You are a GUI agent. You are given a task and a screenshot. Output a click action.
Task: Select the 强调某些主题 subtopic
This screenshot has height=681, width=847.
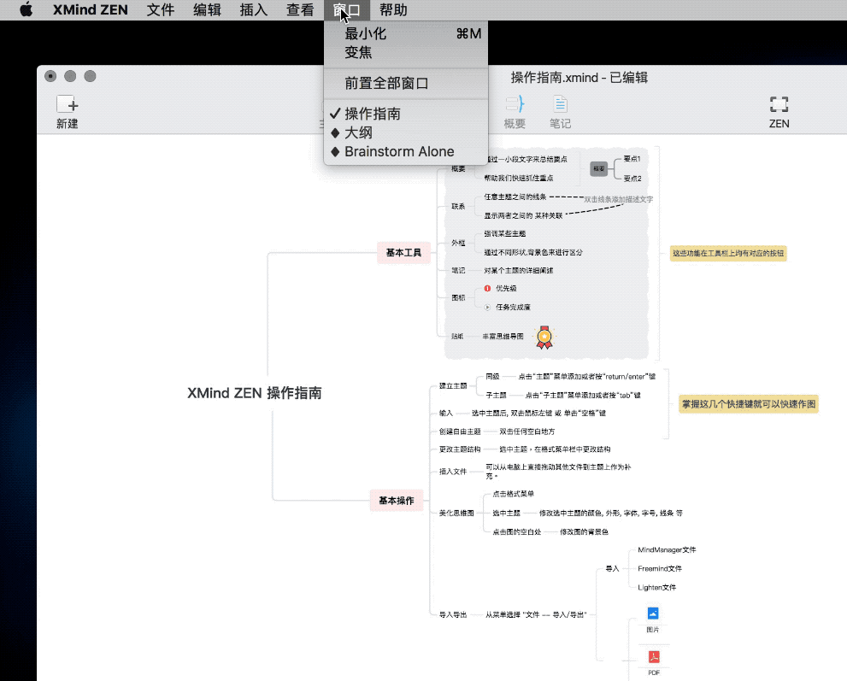tap(504, 234)
